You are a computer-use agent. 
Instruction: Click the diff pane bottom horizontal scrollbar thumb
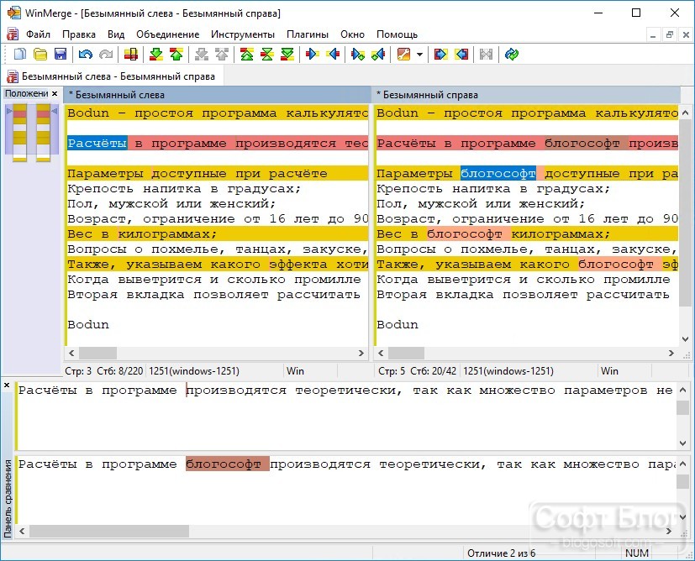click(109, 531)
